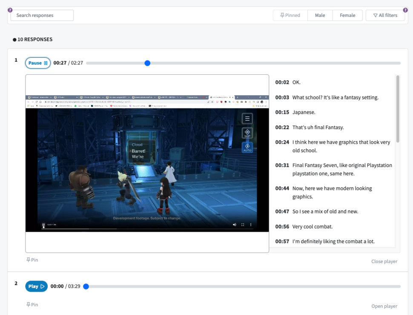
Task: Click the SKIP icon in the video
Action: point(247,133)
